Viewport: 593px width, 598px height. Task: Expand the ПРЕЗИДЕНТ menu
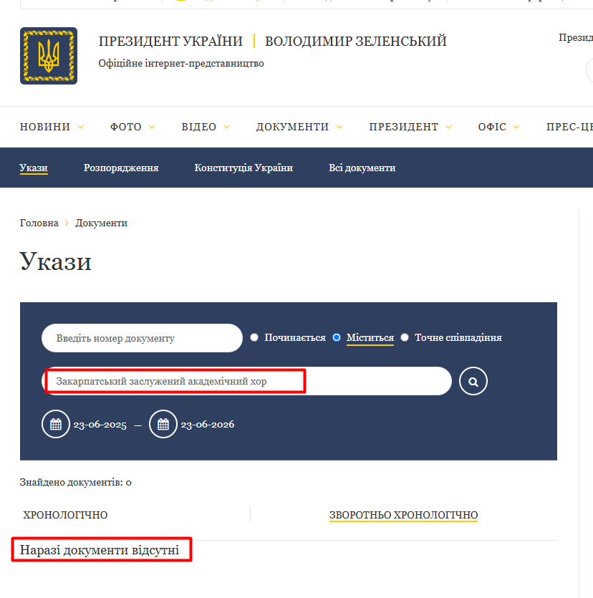pos(410,127)
